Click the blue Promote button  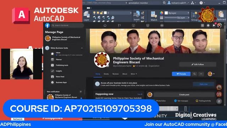[181, 74]
